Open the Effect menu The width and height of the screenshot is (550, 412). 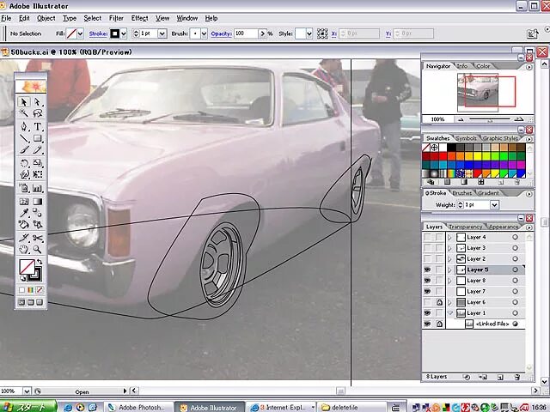click(x=139, y=18)
